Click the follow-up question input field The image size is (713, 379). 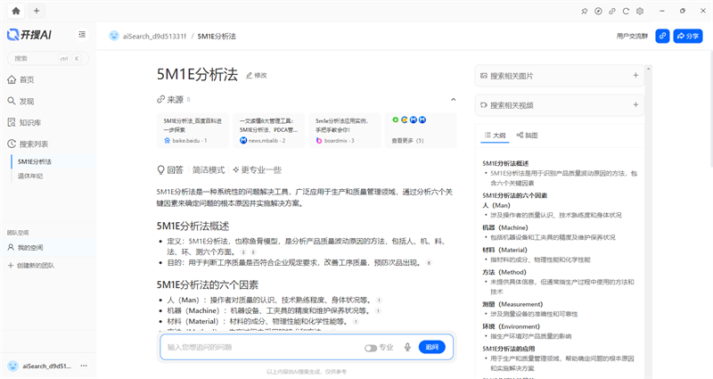pos(258,347)
